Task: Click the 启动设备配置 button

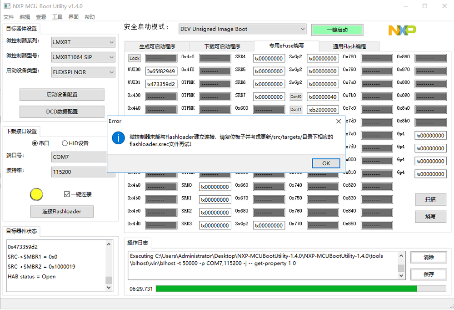Action: 62,95
